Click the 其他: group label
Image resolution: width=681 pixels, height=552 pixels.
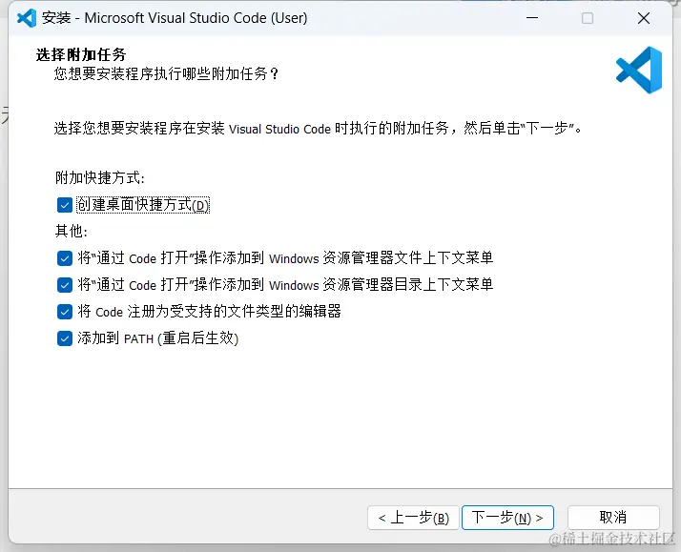(72, 232)
